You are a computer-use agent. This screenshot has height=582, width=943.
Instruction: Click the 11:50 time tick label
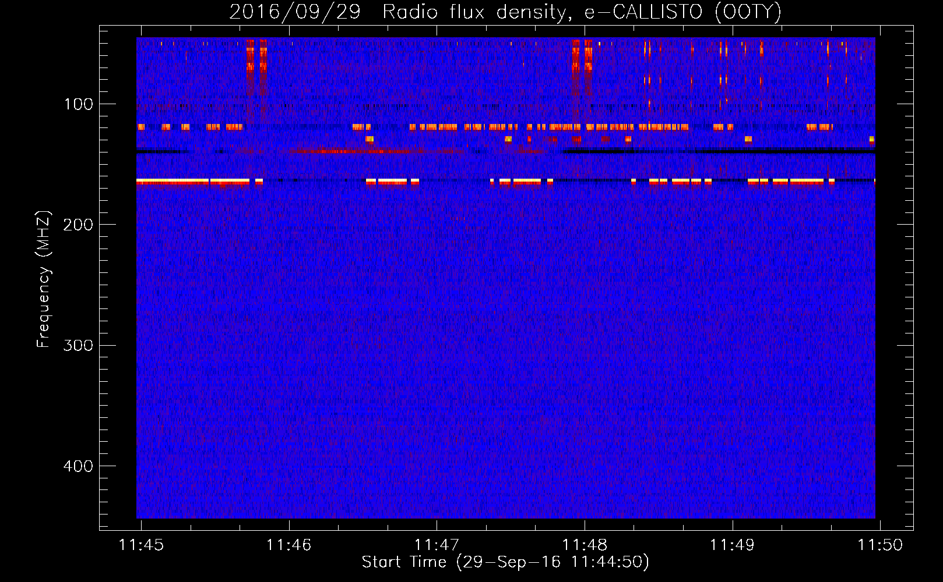click(x=880, y=545)
